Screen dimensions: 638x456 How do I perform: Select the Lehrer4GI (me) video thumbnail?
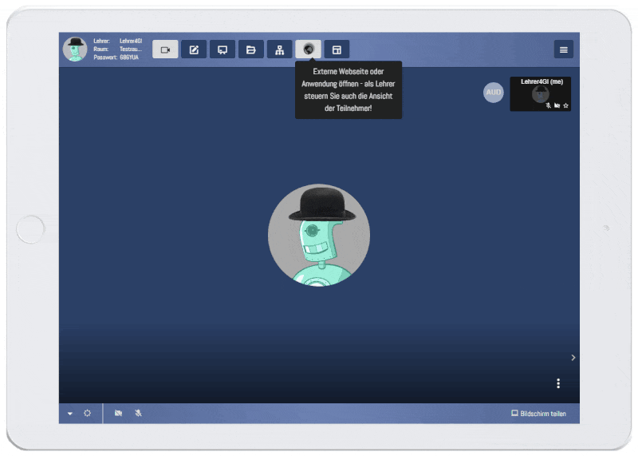pos(541,93)
